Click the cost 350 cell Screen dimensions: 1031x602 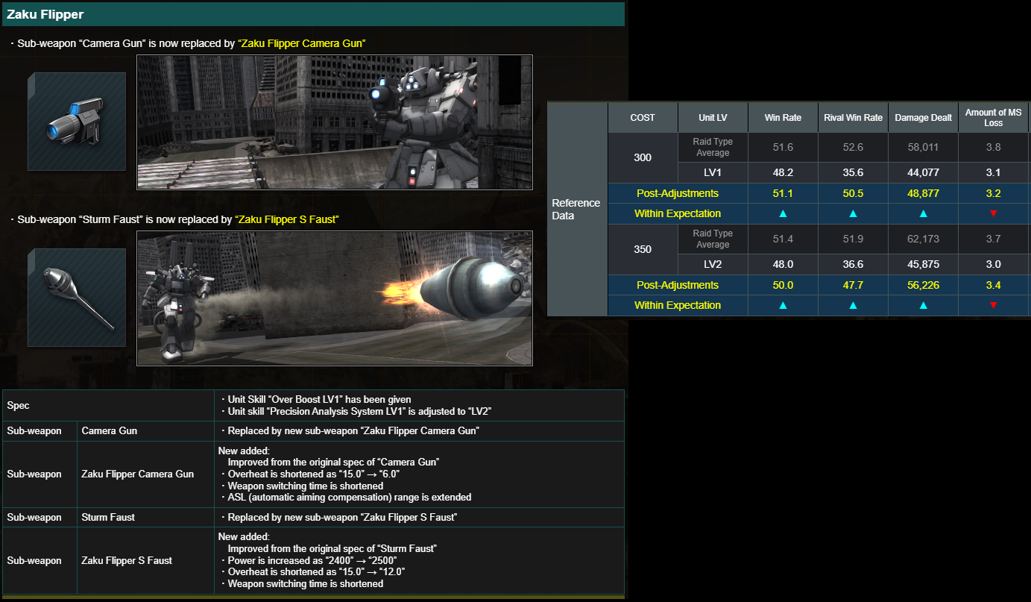click(x=643, y=249)
